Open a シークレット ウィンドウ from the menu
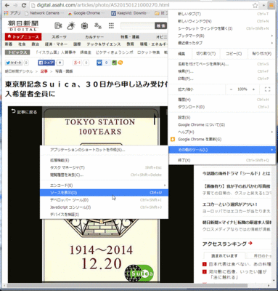 click(x=221, y=28)
